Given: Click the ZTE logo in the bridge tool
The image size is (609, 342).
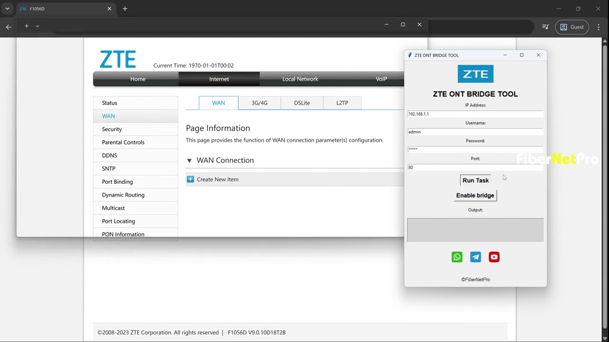Looking at the screenshot, I should pos(475,74).
